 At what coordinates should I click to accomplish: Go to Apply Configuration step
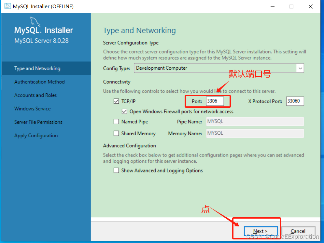tap(36, 136)
